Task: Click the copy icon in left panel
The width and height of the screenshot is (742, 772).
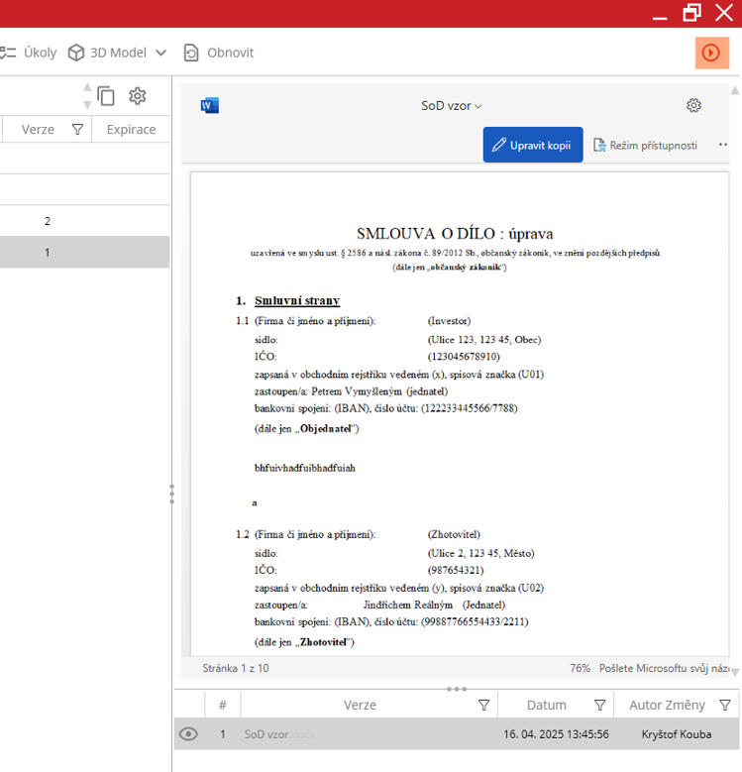Action: tap(106, 96)
